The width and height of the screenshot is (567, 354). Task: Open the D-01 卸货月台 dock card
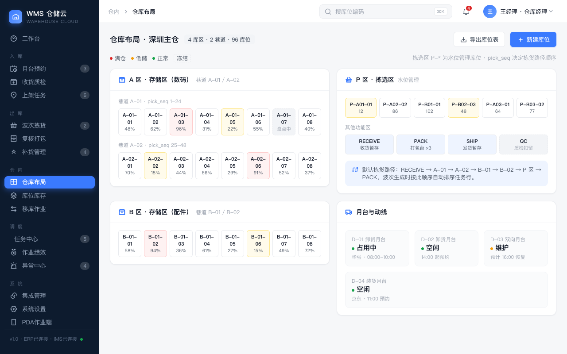tap(377, 248)
